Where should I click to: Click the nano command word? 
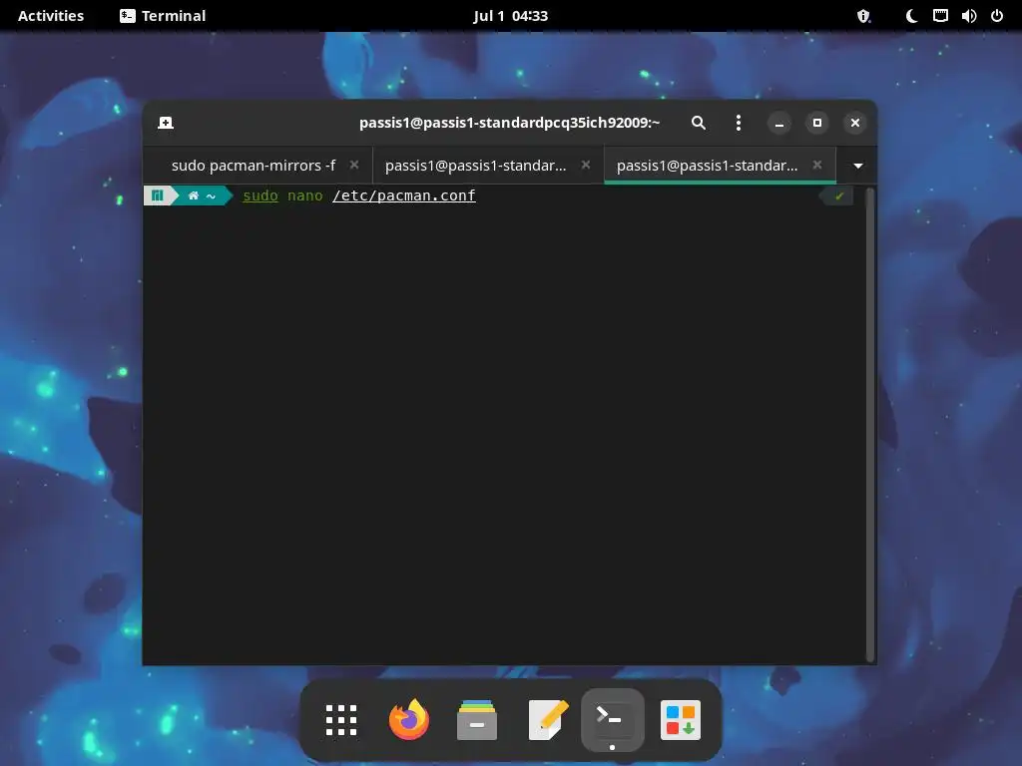(x=305, y=195)
